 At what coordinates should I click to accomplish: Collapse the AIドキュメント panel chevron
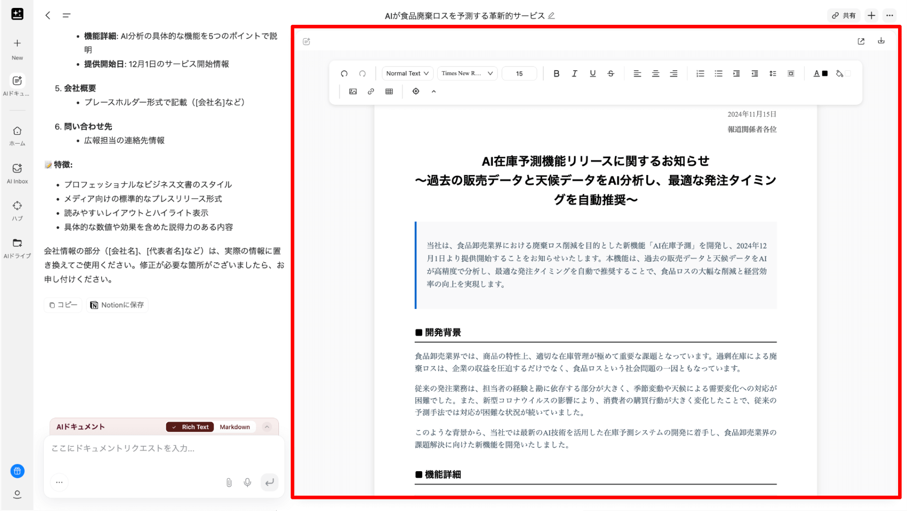click(x=267, y=427)
